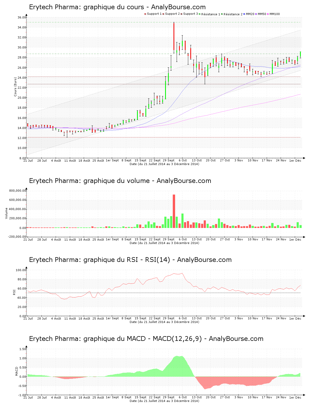Click '29 Sept' date on the price chart
This screenshot has width=315, height=408.
coord(169,160)
